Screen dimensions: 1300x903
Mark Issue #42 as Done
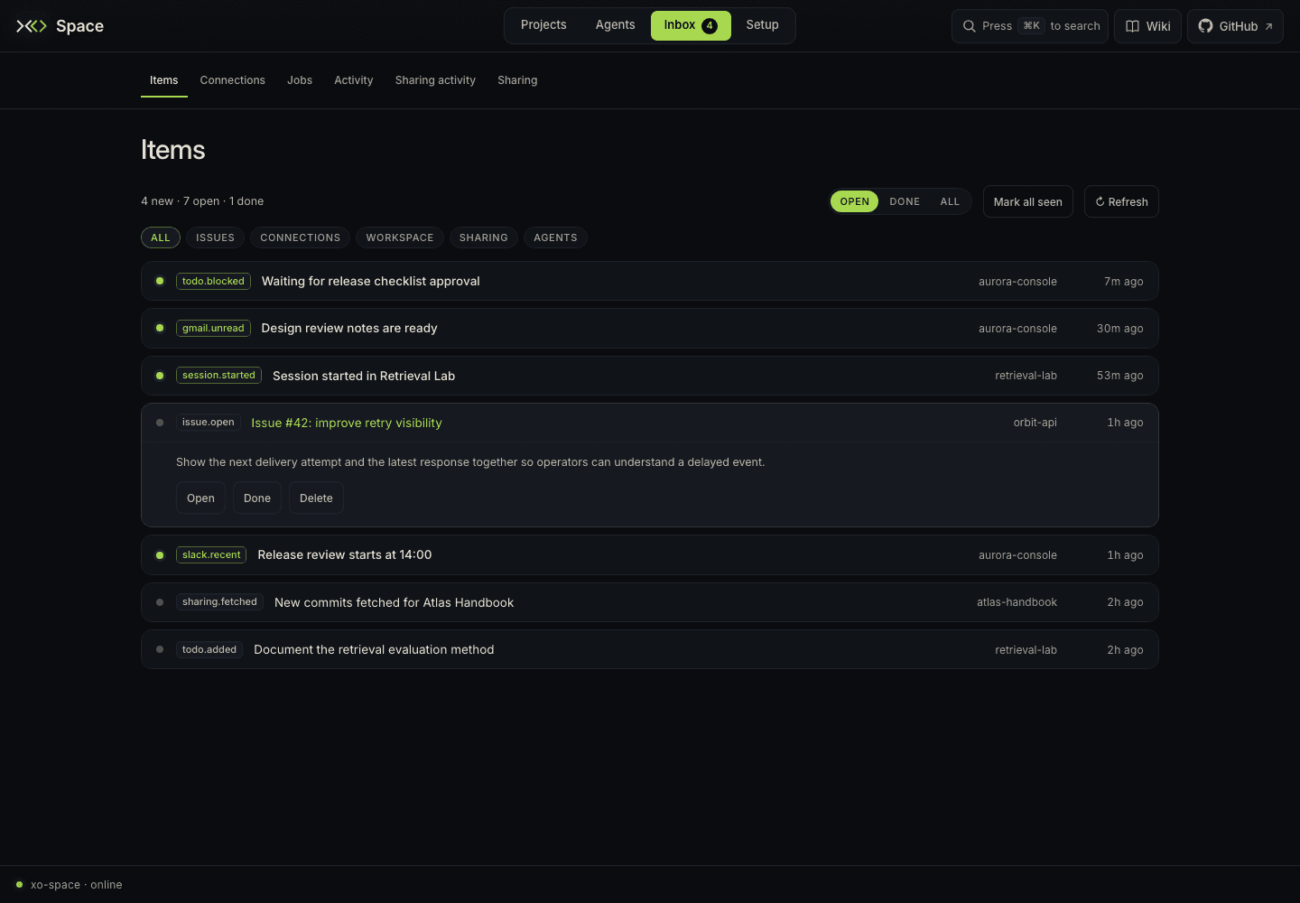[x=257, y=498]
